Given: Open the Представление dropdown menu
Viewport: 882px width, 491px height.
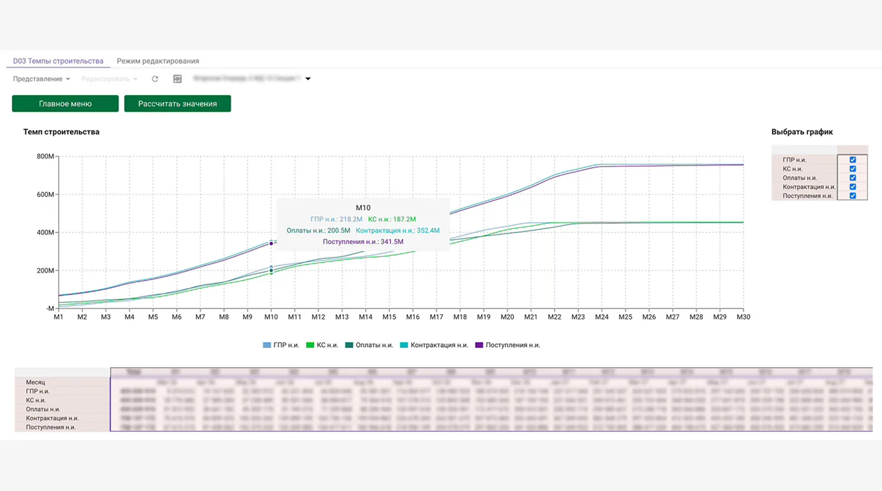Looking at the screenshot, I should click(x=41, y=79).
